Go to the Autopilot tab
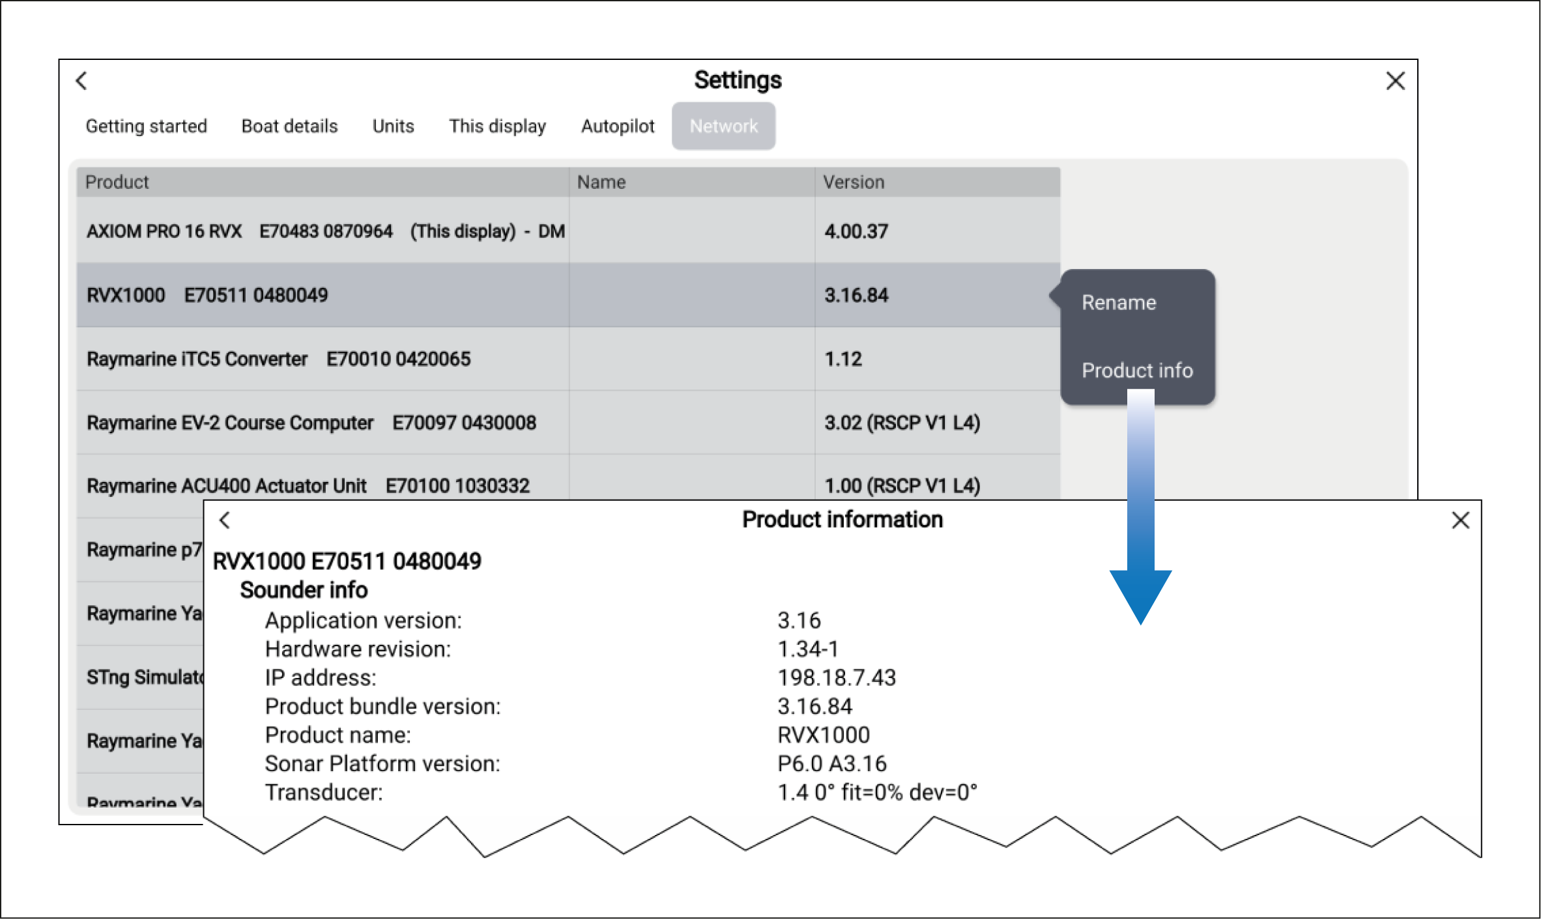Image resolution: width=1541 pixels, height=919 pixels. coord(617,126)
